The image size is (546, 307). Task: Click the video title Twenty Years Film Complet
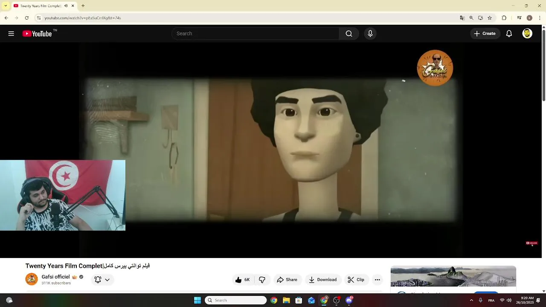coord(87,266)
